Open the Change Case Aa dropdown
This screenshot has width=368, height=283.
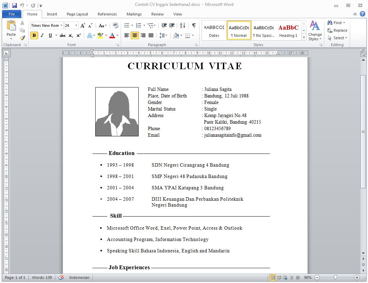click(103, 25)
